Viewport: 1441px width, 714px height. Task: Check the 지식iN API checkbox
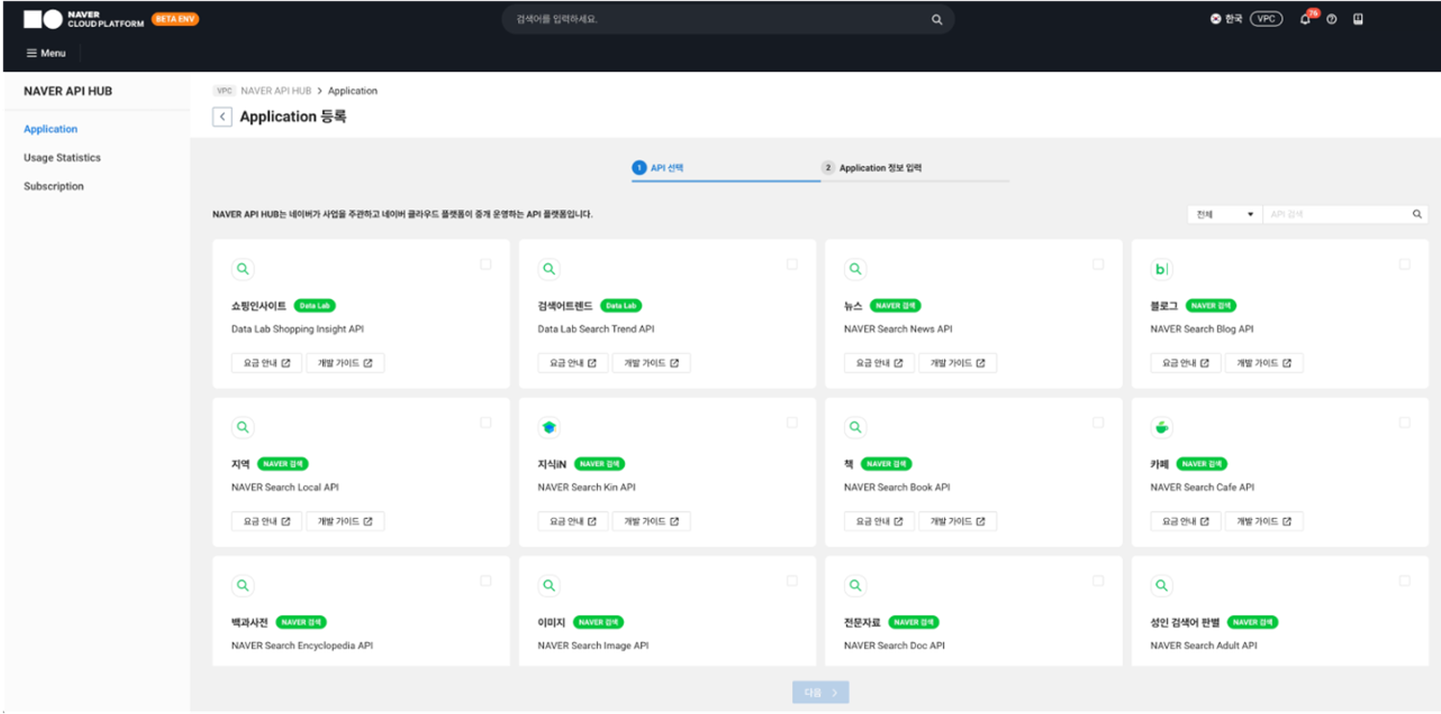[792, 422]
